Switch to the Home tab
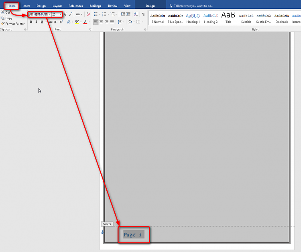The height and width of the screenshot is (252, 301). click(x=12, y=6)
